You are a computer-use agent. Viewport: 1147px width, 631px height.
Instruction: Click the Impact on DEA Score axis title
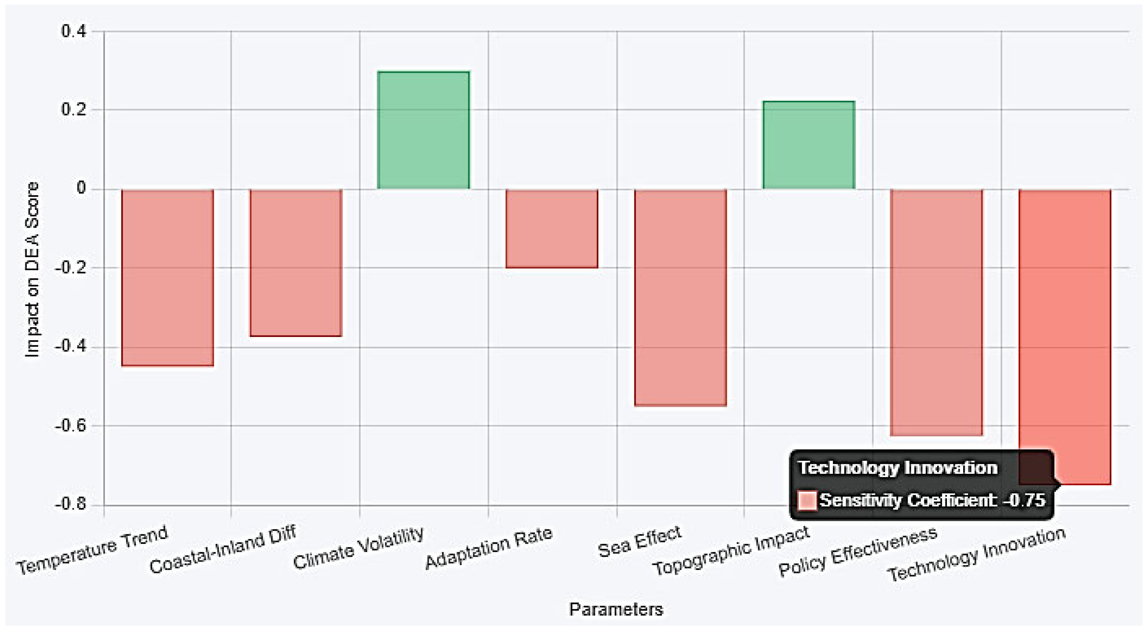(x=32, y=269)
